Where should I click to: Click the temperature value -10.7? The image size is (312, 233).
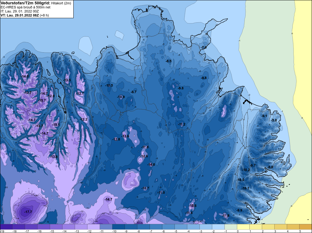(145, 188)
